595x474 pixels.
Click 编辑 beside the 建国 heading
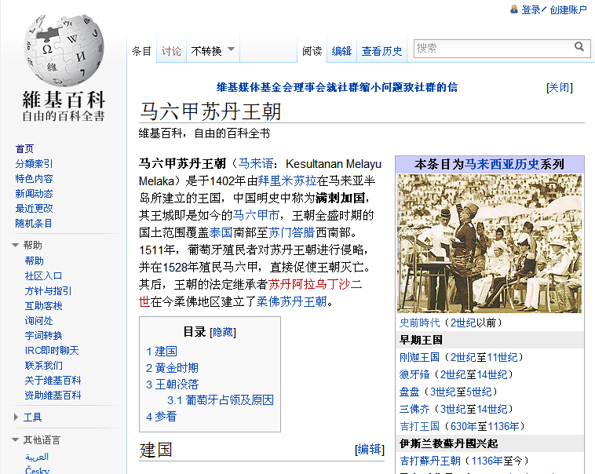[x=370, y=450]
